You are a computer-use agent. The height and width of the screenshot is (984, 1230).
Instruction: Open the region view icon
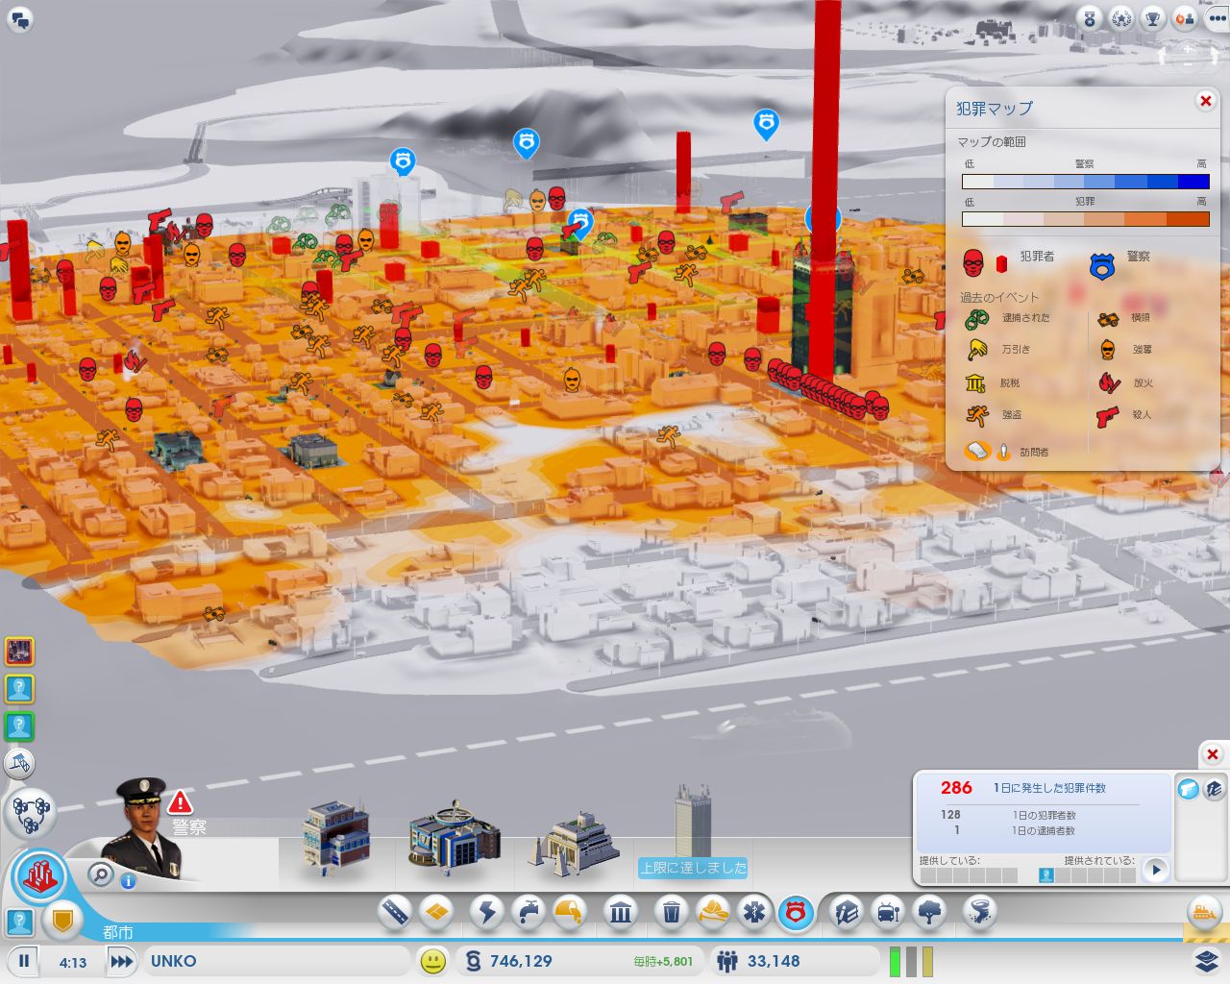32,813
